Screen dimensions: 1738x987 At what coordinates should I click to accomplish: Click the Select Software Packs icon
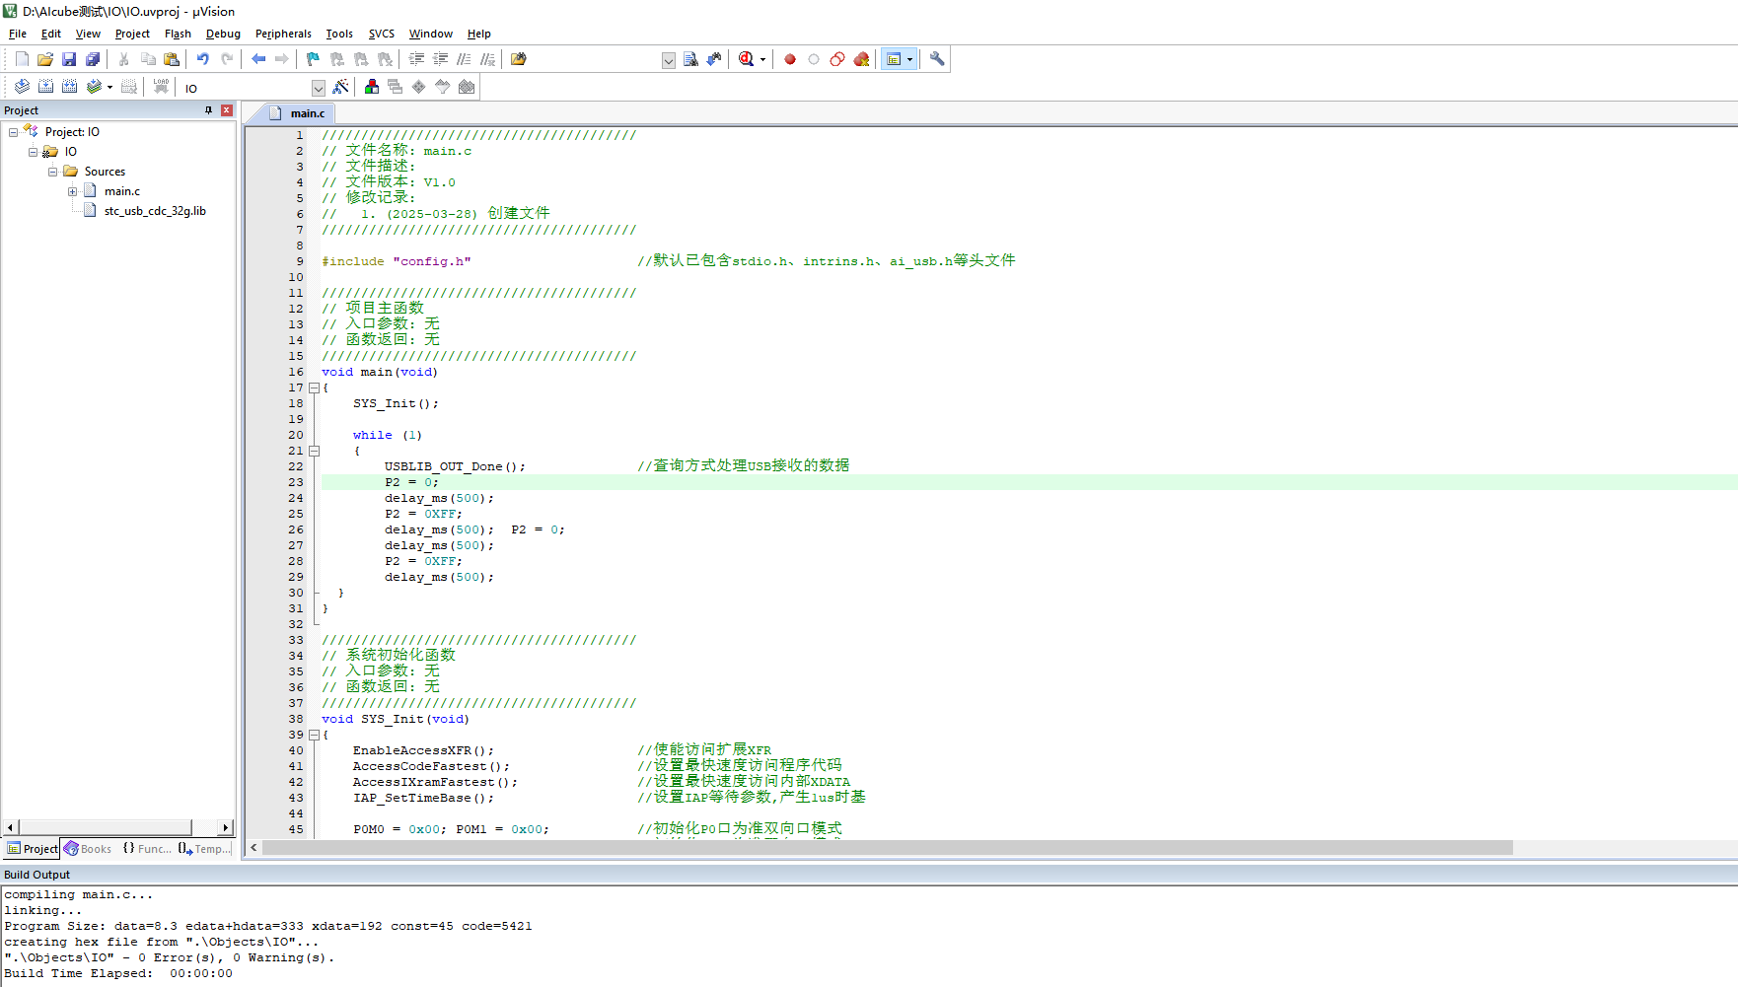point(443,87)
